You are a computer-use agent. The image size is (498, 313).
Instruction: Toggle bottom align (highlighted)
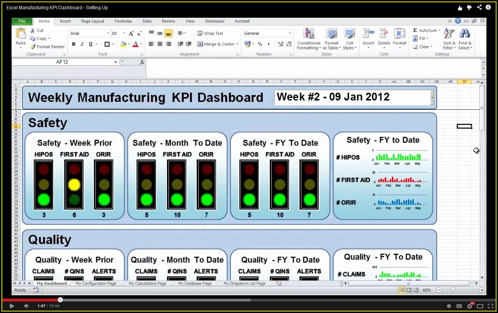click(168, 34)
